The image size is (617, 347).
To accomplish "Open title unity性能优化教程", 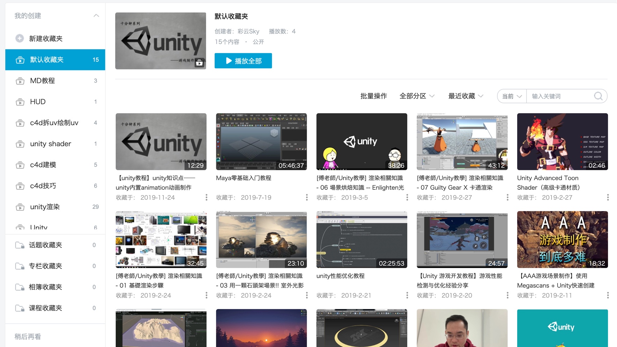I will coord(340,276).
